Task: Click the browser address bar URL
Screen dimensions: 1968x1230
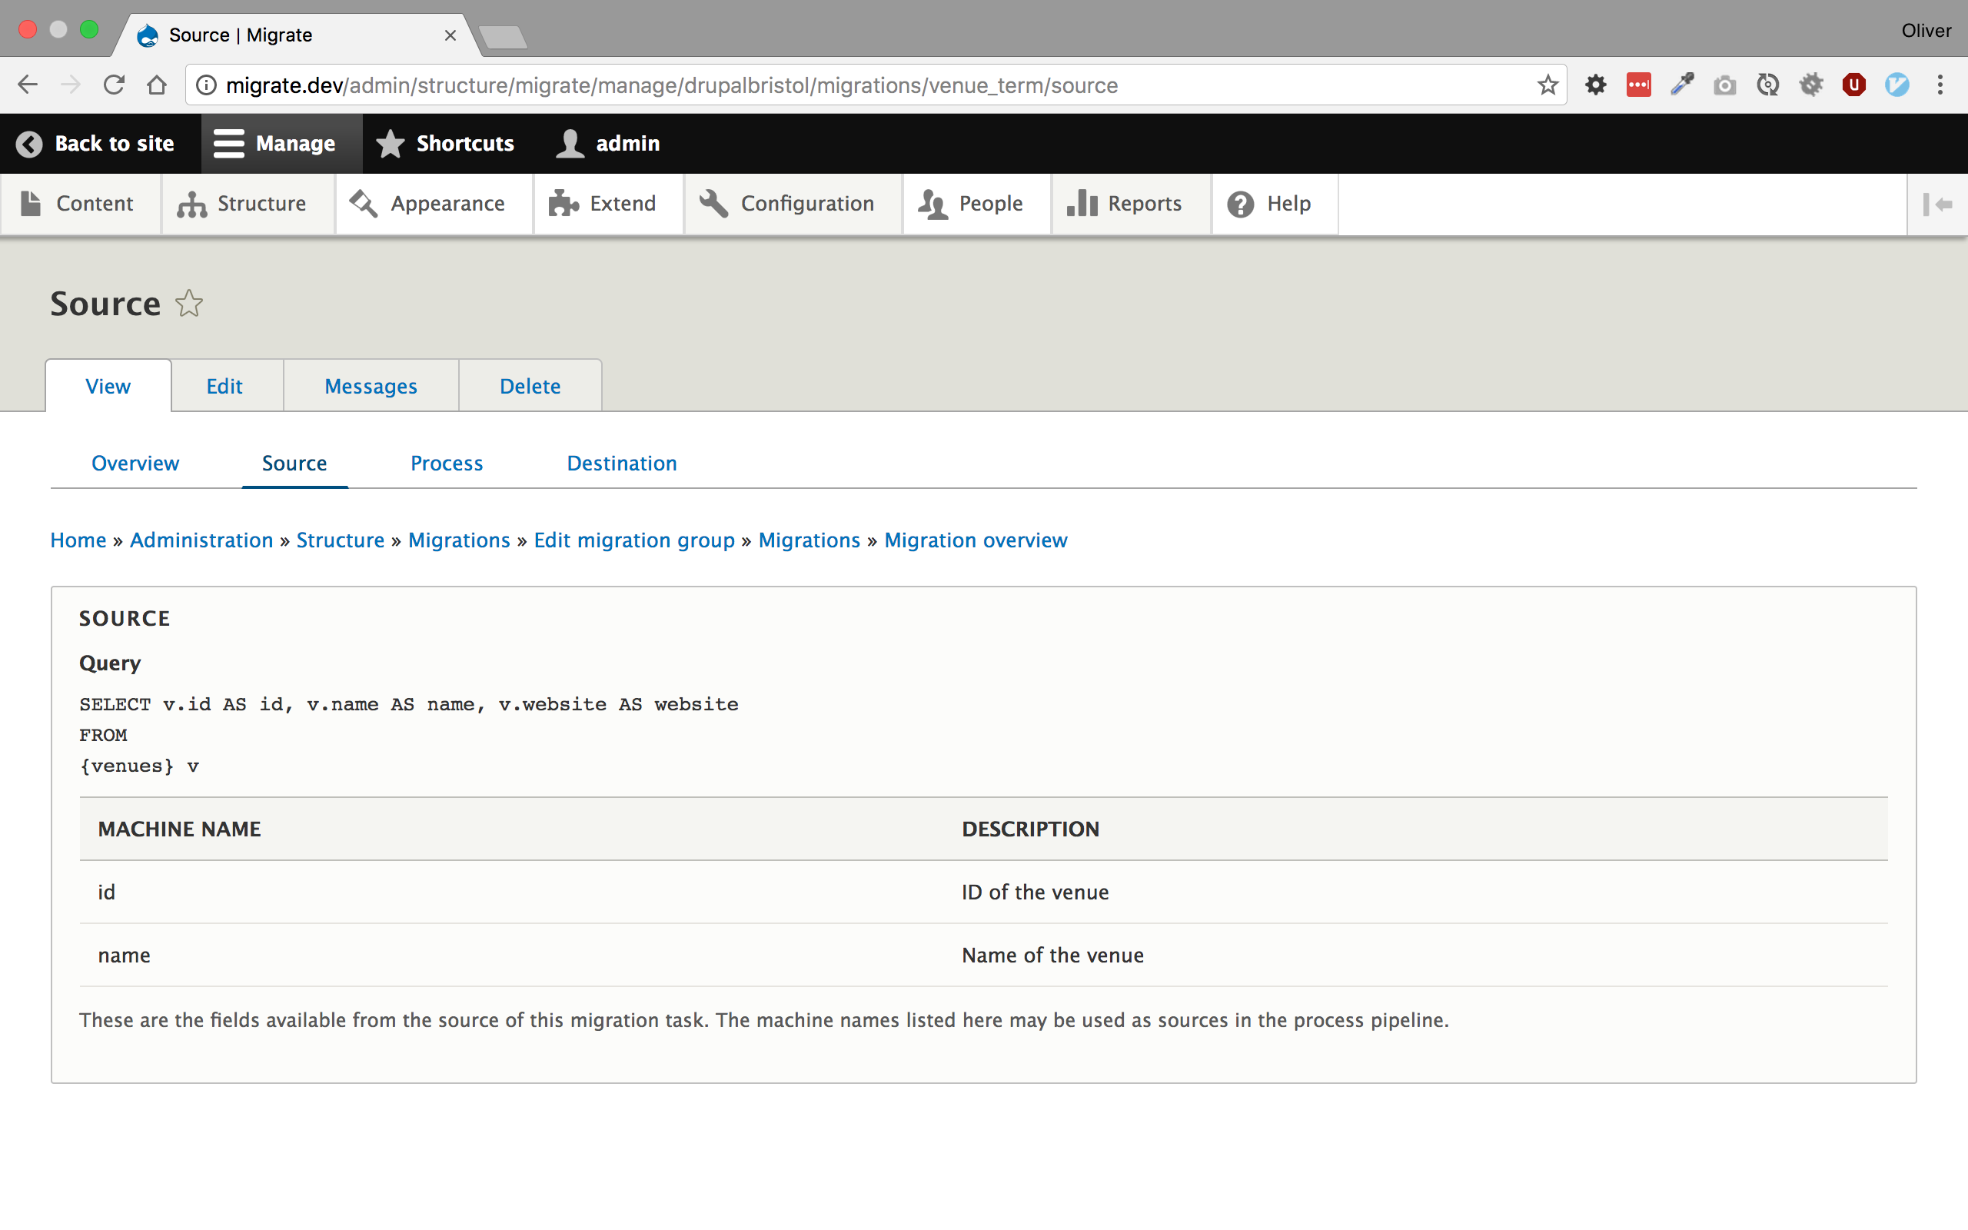Action: pyautogui.click(x=671, y=85)
